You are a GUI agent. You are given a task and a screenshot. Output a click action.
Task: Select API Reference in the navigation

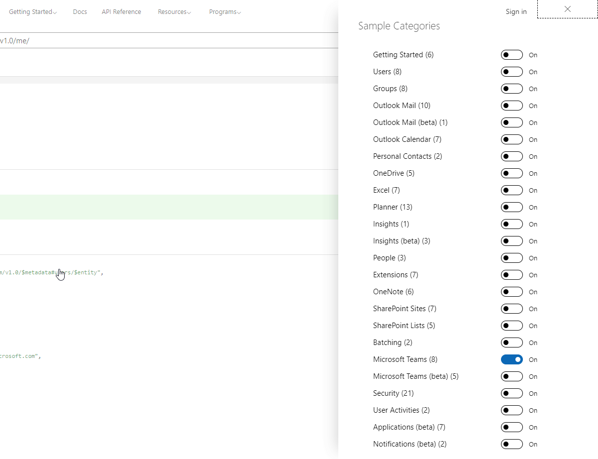click(x=121, y=11)
